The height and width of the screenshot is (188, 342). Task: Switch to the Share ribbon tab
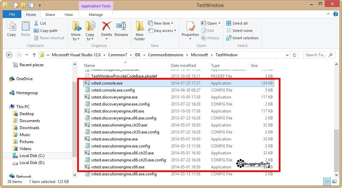pos(50,15)
